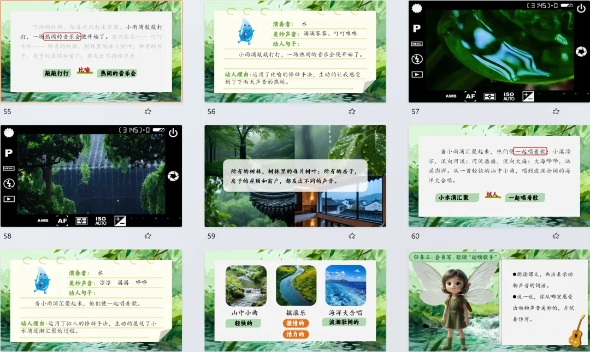
Task: Click the flash icon on slide 58
Action: click(x=9, y=183)
